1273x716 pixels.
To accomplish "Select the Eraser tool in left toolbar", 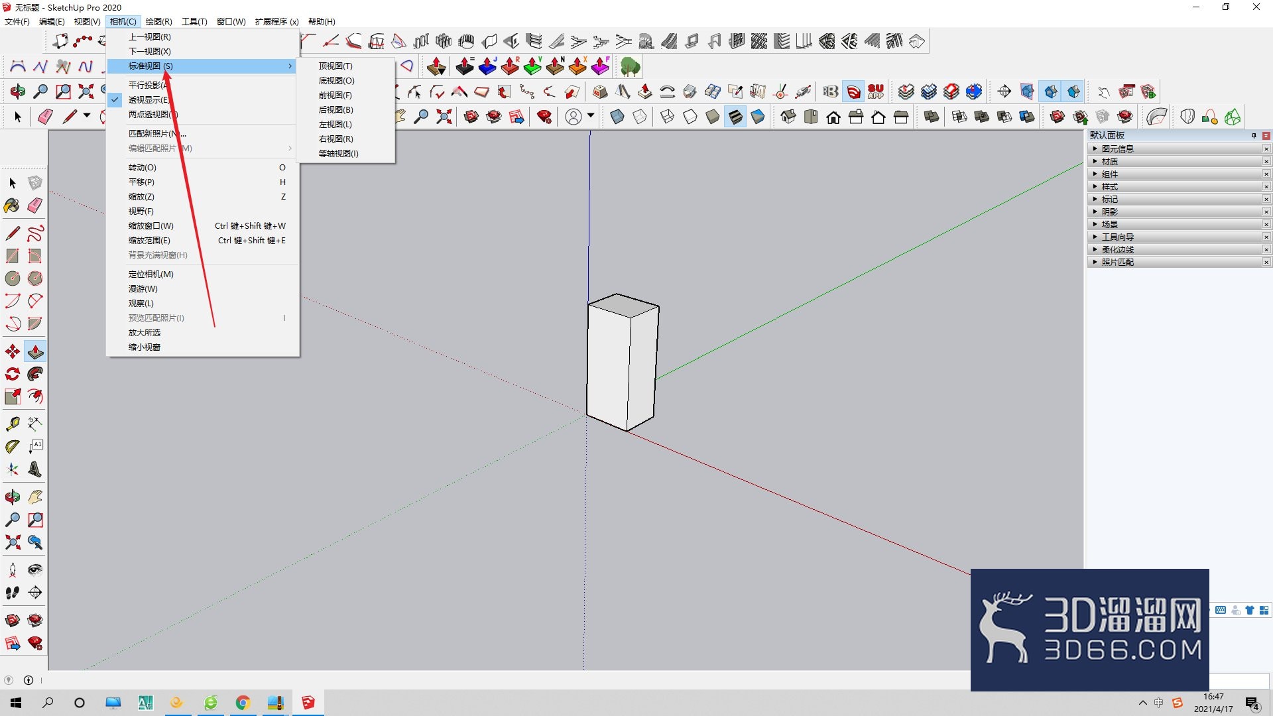I will pyautogui.click(x=35, y=206).
